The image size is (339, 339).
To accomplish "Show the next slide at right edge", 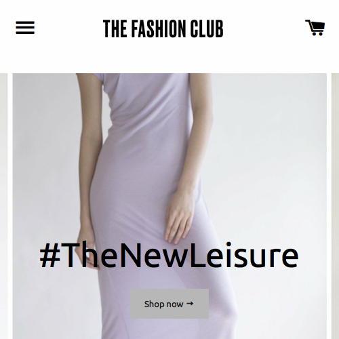I will (335, 206).
